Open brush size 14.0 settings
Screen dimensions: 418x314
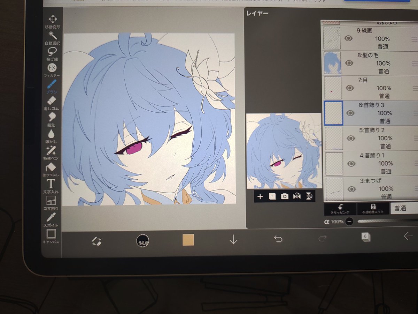[143, 241]
